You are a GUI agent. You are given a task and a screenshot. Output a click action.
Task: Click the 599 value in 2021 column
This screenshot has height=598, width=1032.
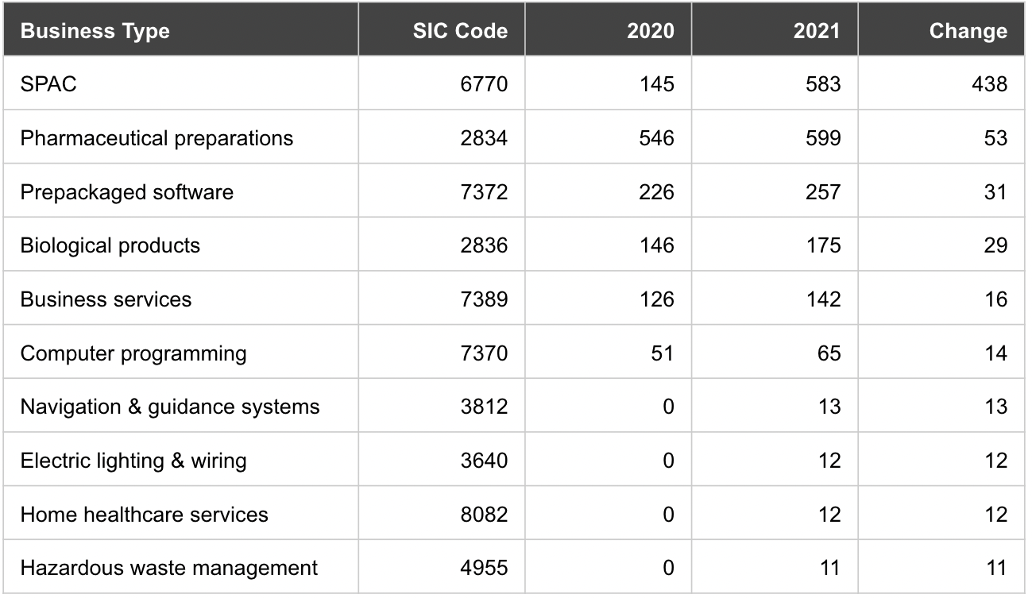pyautogui.click(x=821, y=138)
